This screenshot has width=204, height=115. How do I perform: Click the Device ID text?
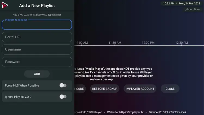pyautogui.click(x=168, y=112)
